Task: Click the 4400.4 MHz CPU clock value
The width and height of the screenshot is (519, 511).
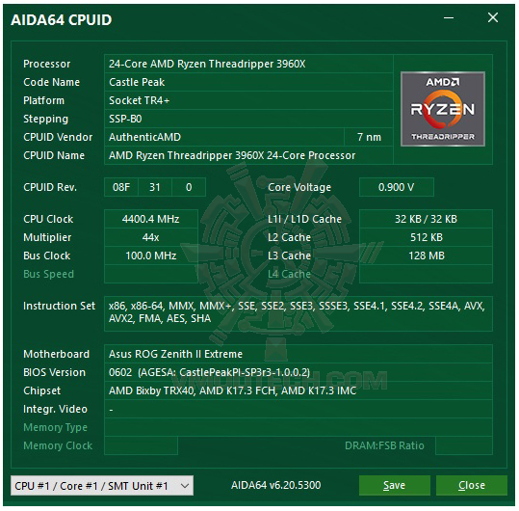Action: click(x=151, y=219)
